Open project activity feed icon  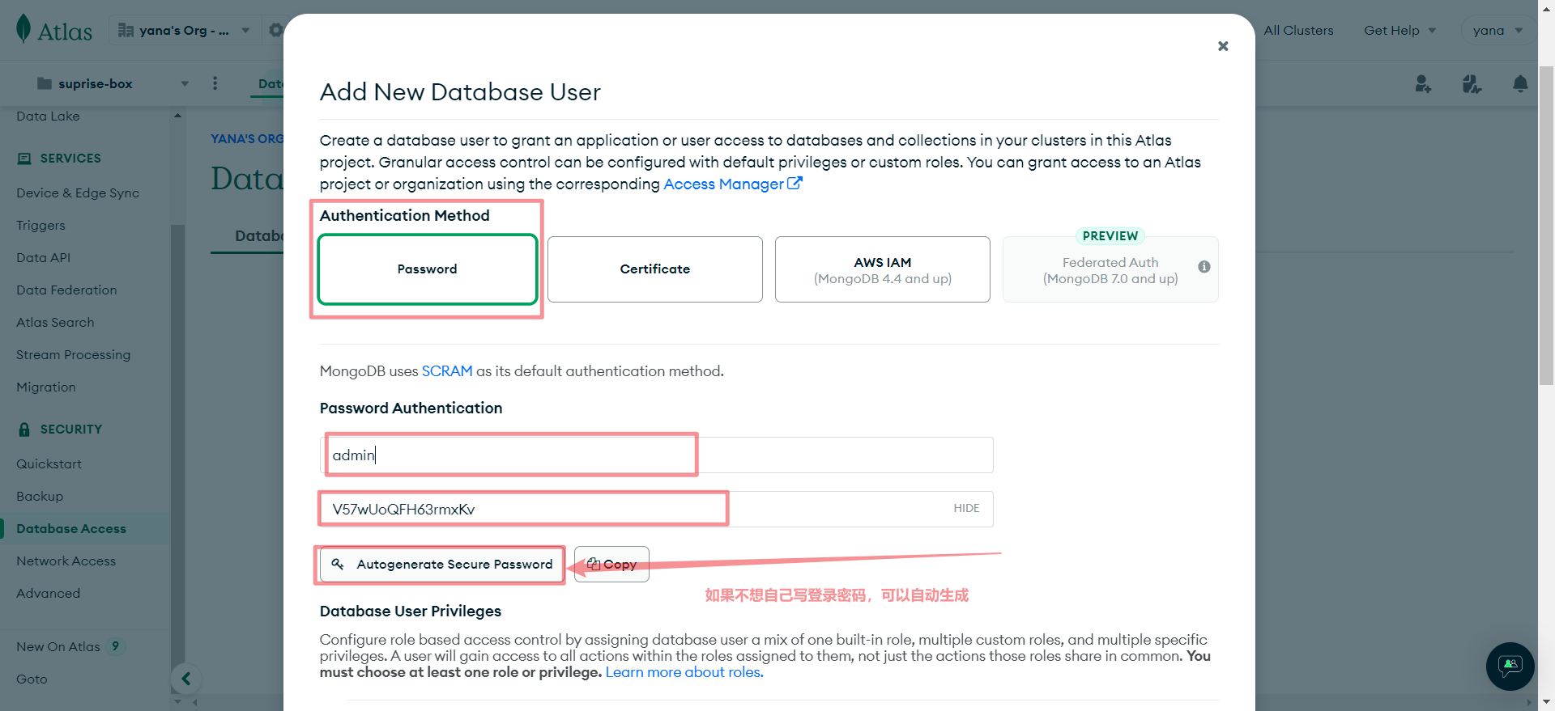(x=1472, y=83)
